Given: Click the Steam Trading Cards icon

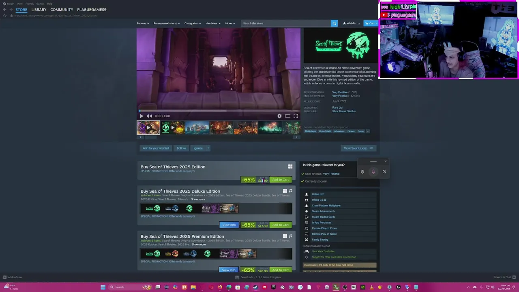Looking at the screenshot, I should pyautogui.click(x=307, y=217).
